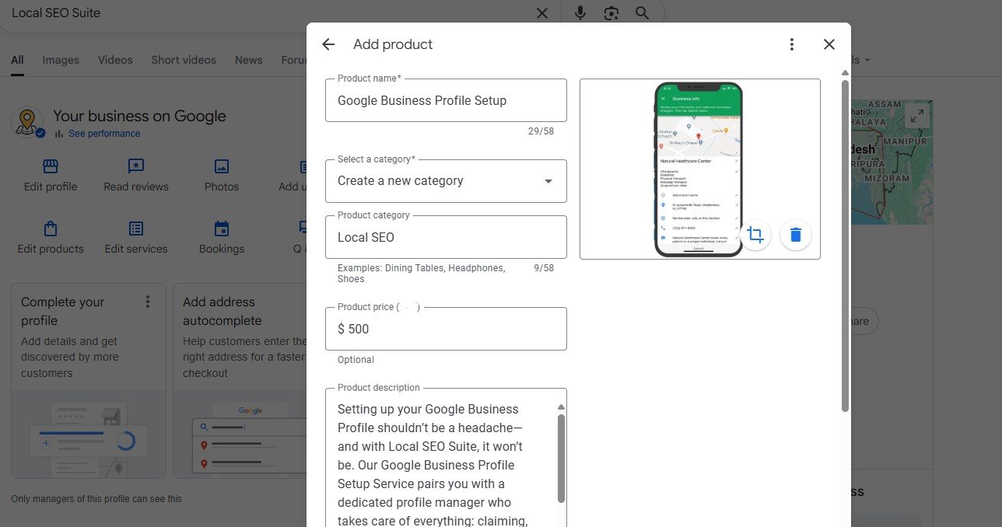Open the Bookings shortcut
Viewport: 1002px width, 527px height.
(x=222, y=238)
